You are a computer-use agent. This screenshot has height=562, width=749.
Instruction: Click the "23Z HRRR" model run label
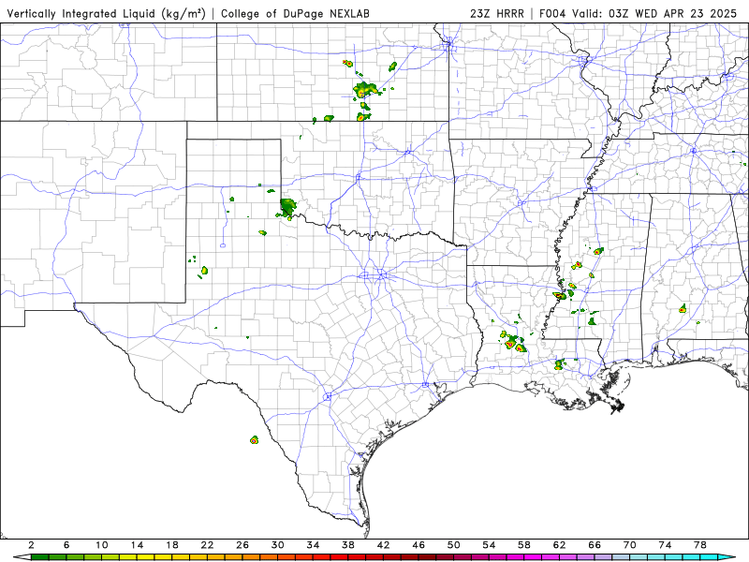pos(497,13)
